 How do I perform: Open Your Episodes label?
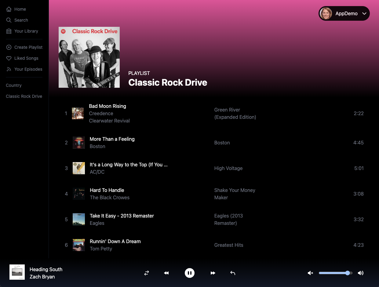coord(28,69)
